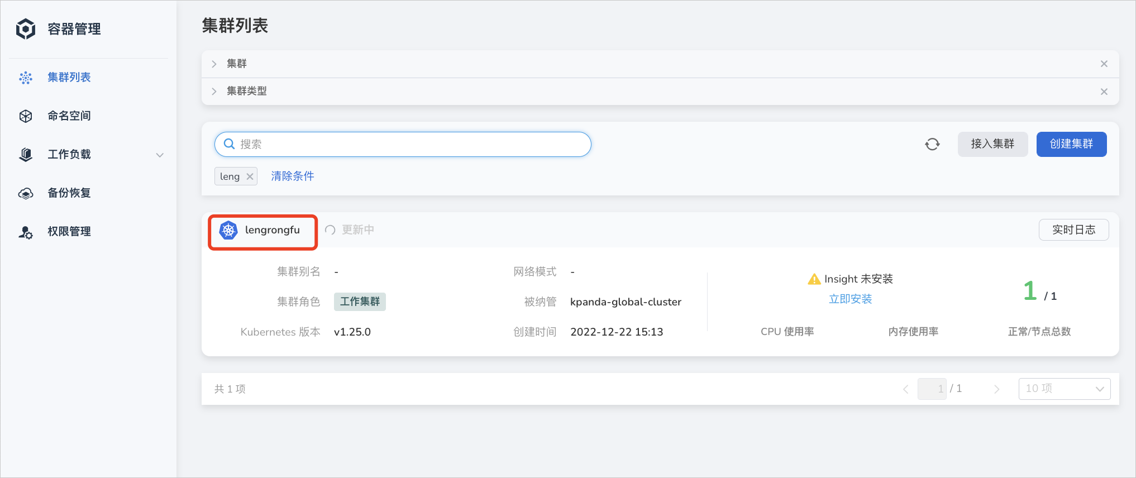Close the 集群类型 filter row
Image resolution: width=1136 pixels, height=478 pixels.
(1104, 92)
